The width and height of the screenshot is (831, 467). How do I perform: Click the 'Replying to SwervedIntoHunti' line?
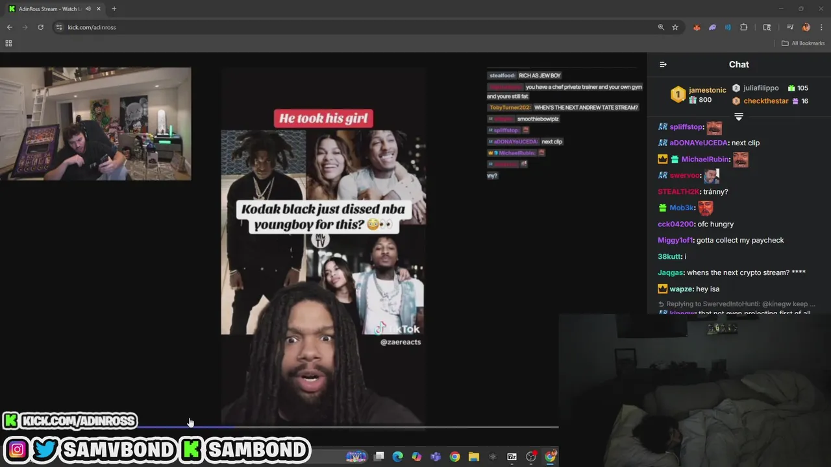737,304
